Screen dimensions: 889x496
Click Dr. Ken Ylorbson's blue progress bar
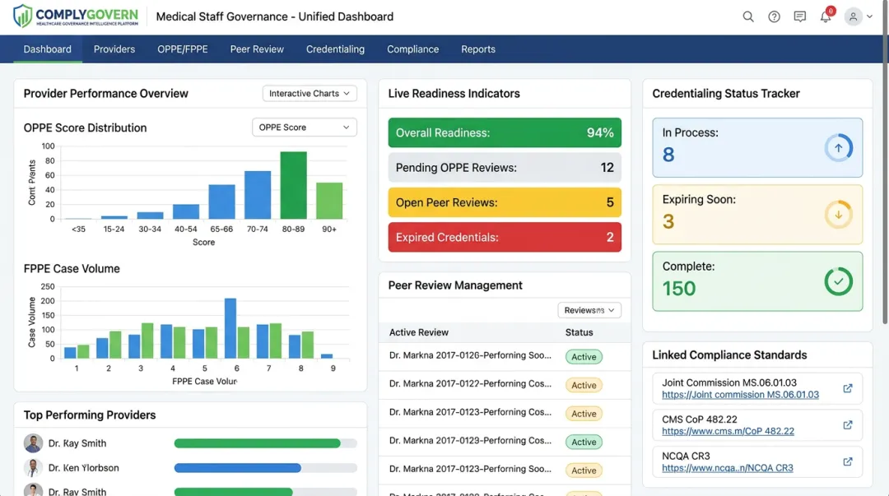coord(238,468)
